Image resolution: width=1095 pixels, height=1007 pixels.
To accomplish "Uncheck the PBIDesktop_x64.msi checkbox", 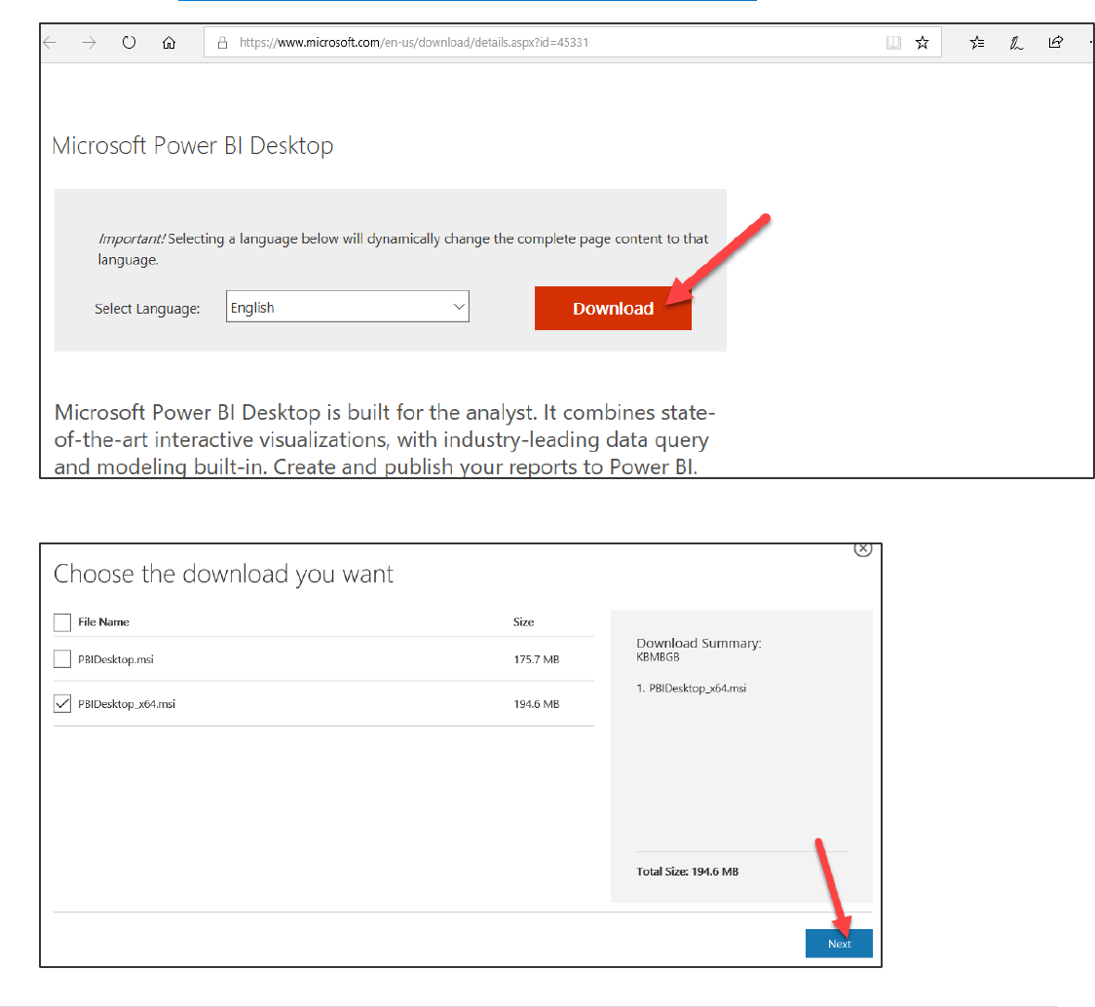I will [x=62, y=704].
